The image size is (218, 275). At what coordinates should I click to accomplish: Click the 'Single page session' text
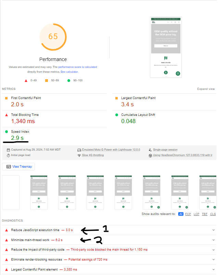(165, 150)
